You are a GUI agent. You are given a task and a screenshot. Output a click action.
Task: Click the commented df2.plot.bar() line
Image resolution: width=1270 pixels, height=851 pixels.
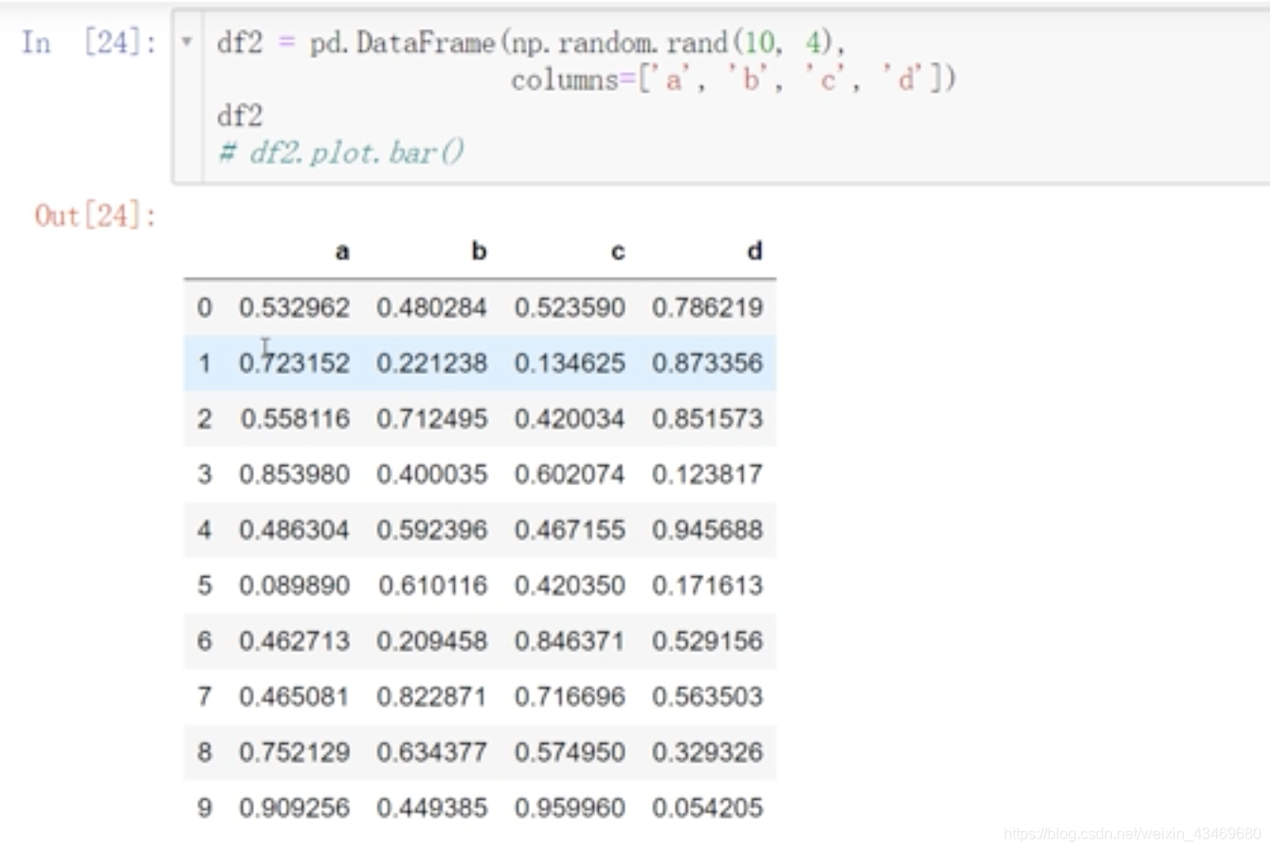click(x=341, y=153)
